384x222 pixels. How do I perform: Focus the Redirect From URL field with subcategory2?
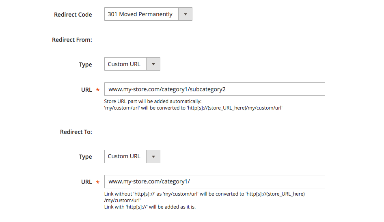(215, 89)
